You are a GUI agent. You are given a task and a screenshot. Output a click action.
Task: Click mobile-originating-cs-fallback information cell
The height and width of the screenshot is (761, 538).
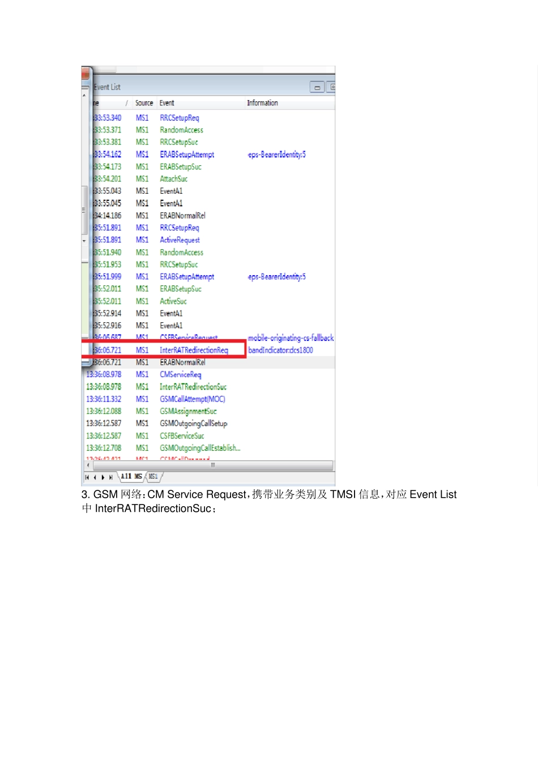click(x=291, y=338)
